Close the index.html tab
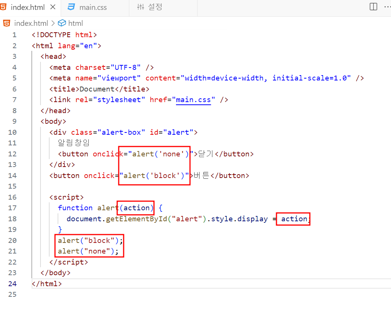This screenshot has width=391, height=323. click(x=53, y=7)
